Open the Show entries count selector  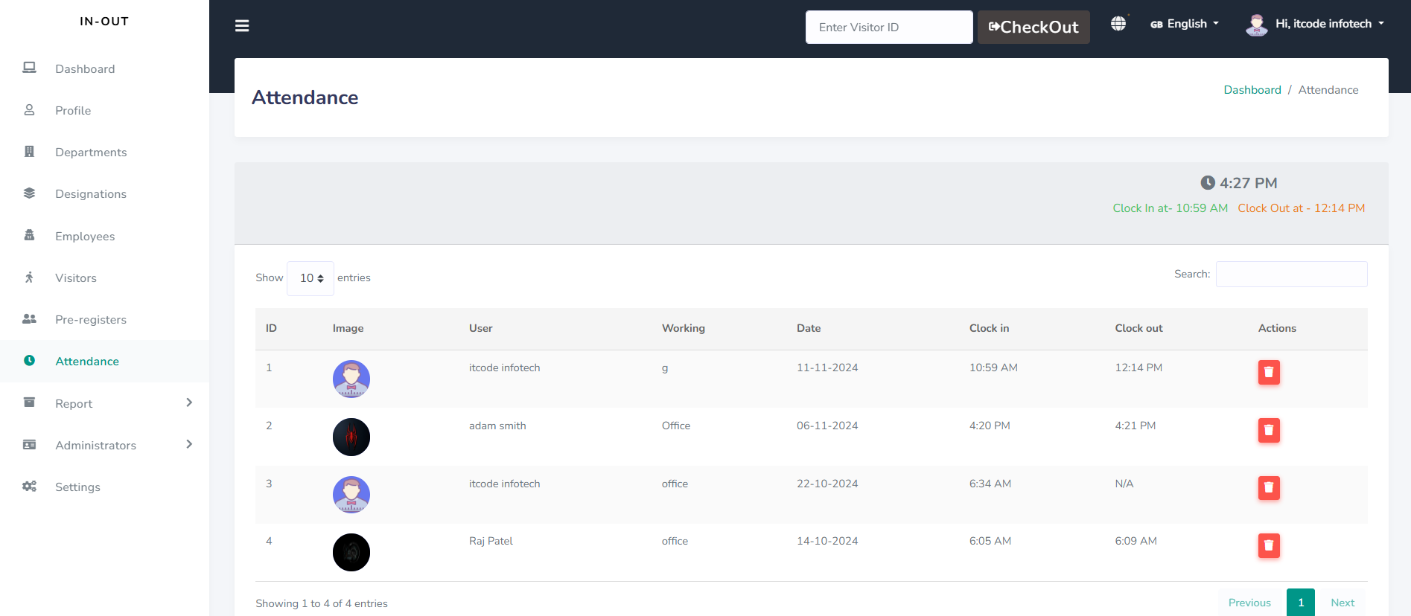[310, 278]
